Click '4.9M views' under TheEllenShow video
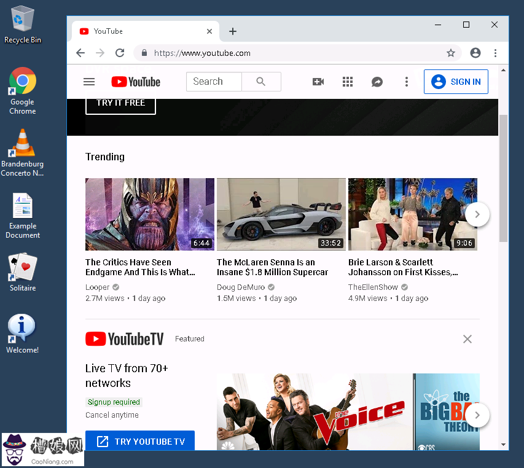The height and width of the screenshot is (468, 524). (367, 298)
